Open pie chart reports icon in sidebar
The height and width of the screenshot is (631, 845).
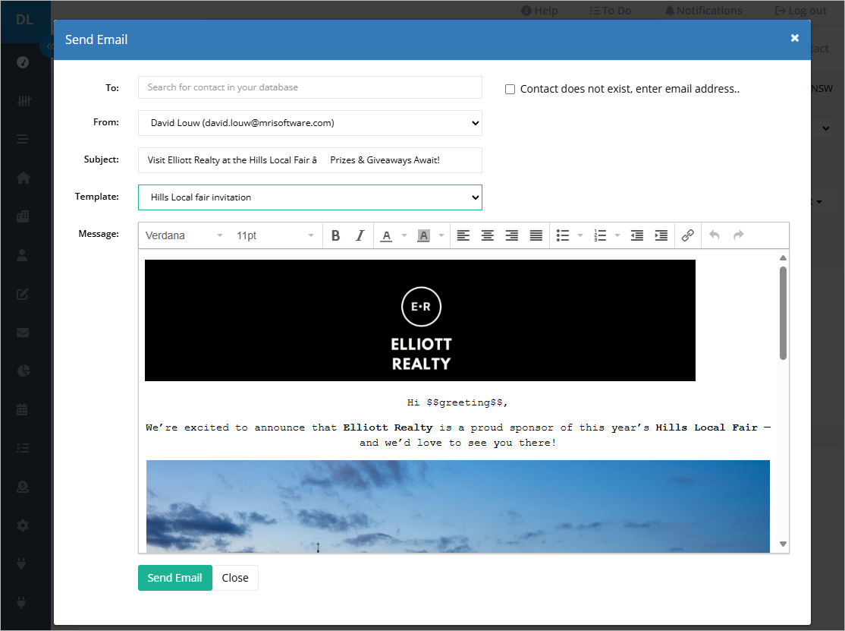pos(24,371)
